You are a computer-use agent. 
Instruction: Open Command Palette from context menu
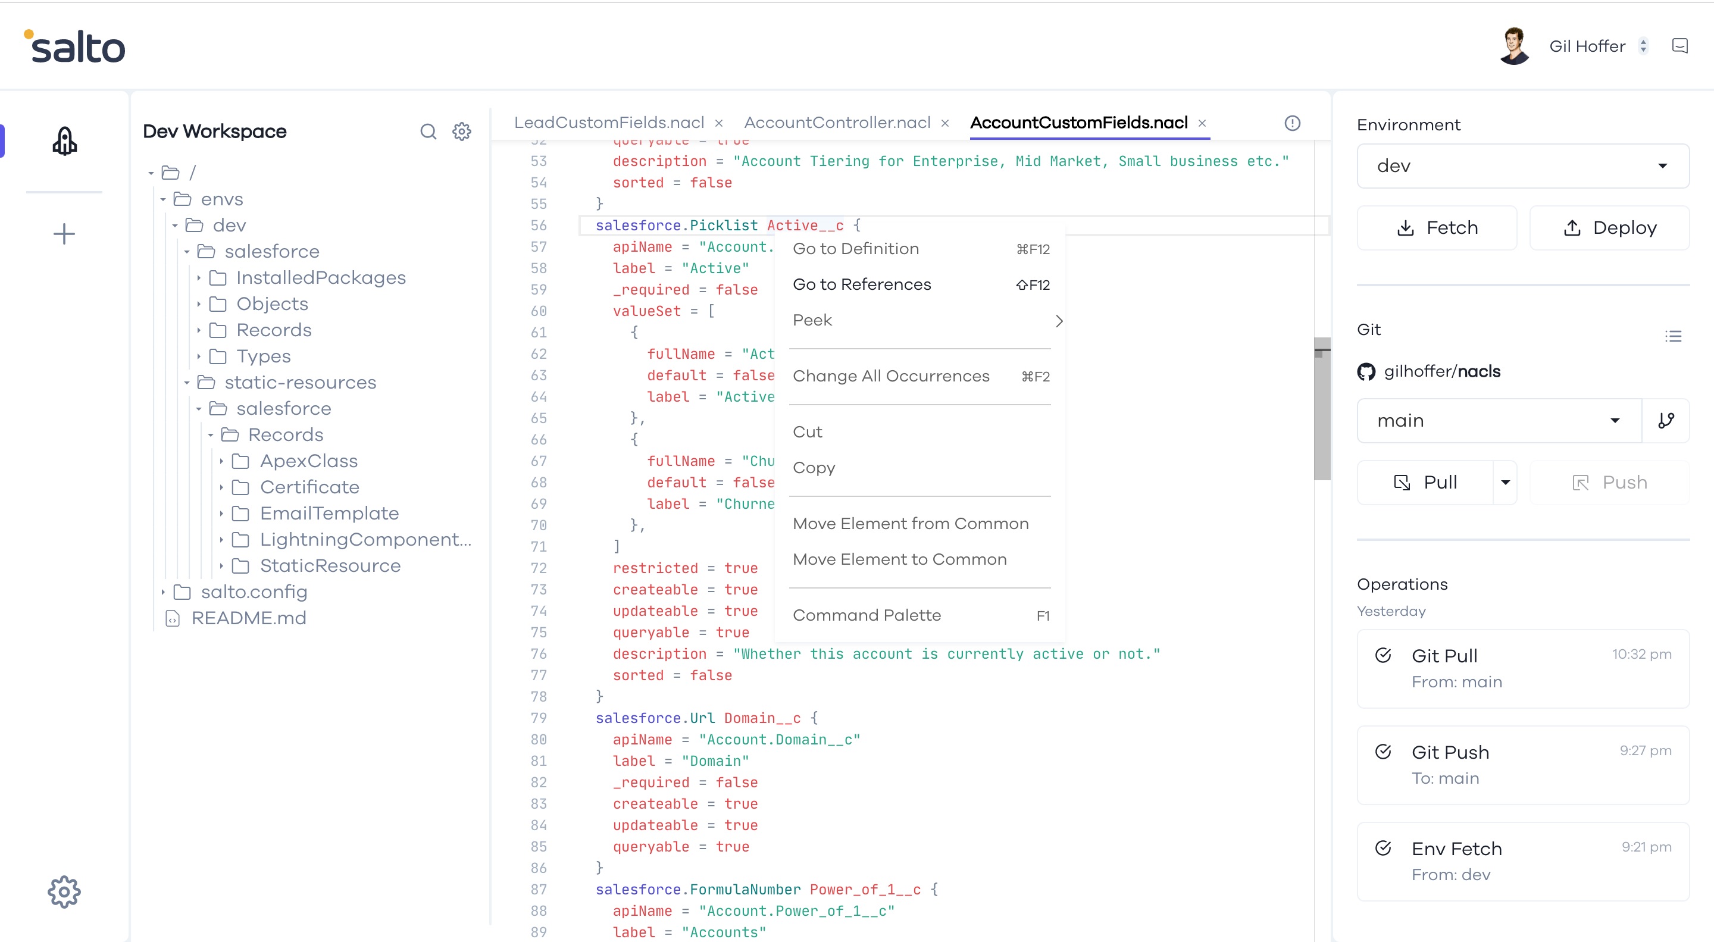coord(921,616)
